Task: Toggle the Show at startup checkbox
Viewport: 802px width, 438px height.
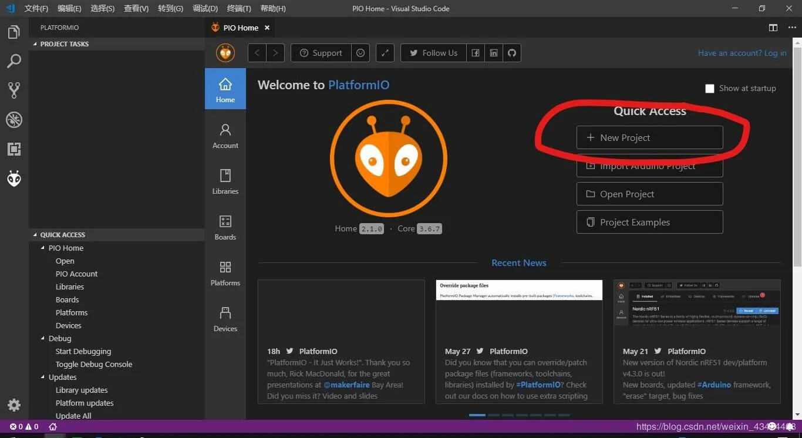Action: point(710,88)
